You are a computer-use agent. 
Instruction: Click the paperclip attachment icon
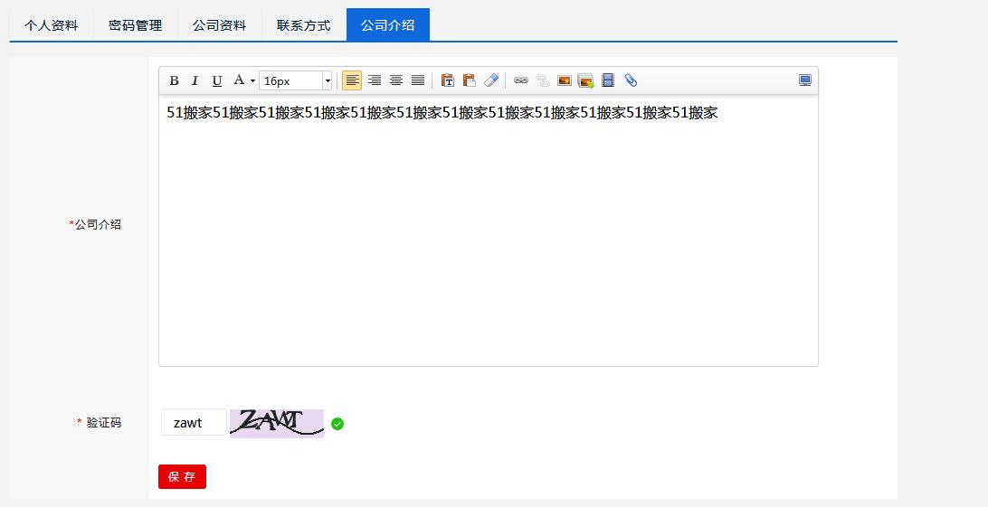630,80
